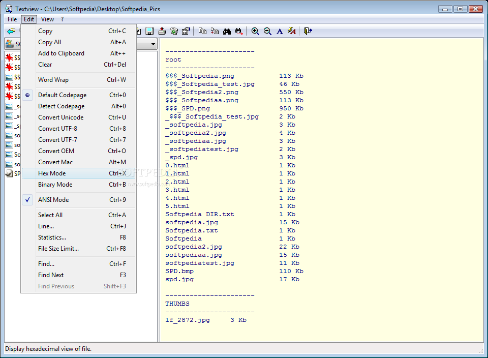Screen dimensions: 488x358
Task: Choose Convert Unicode menu entry
Action: (x=79, y=117)
